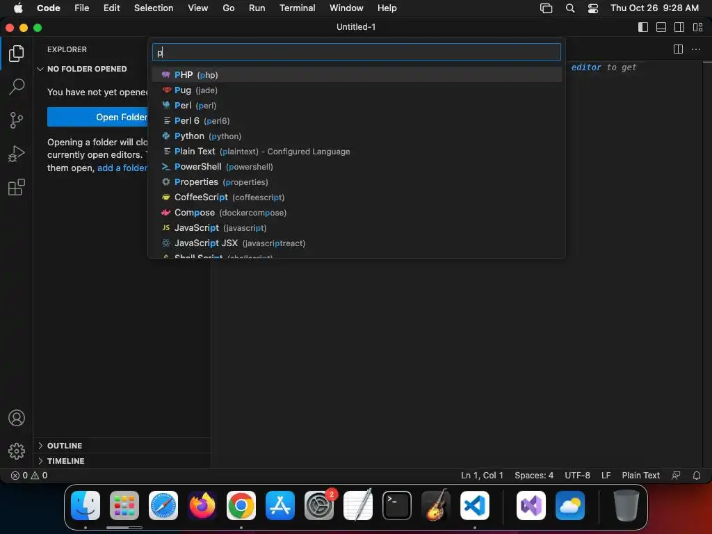The width and height of the screenshot is (712, 534).
Task: Choose PowerShell from language list
Action: pyautogui.click(x=357, y=167)
